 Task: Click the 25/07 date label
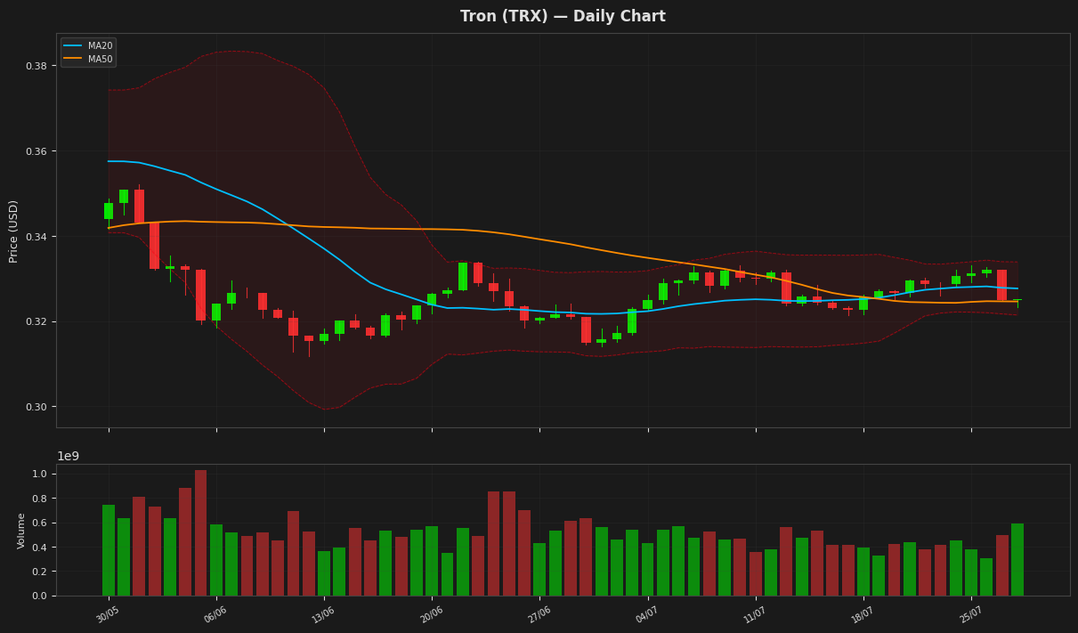tap(971, 614)
